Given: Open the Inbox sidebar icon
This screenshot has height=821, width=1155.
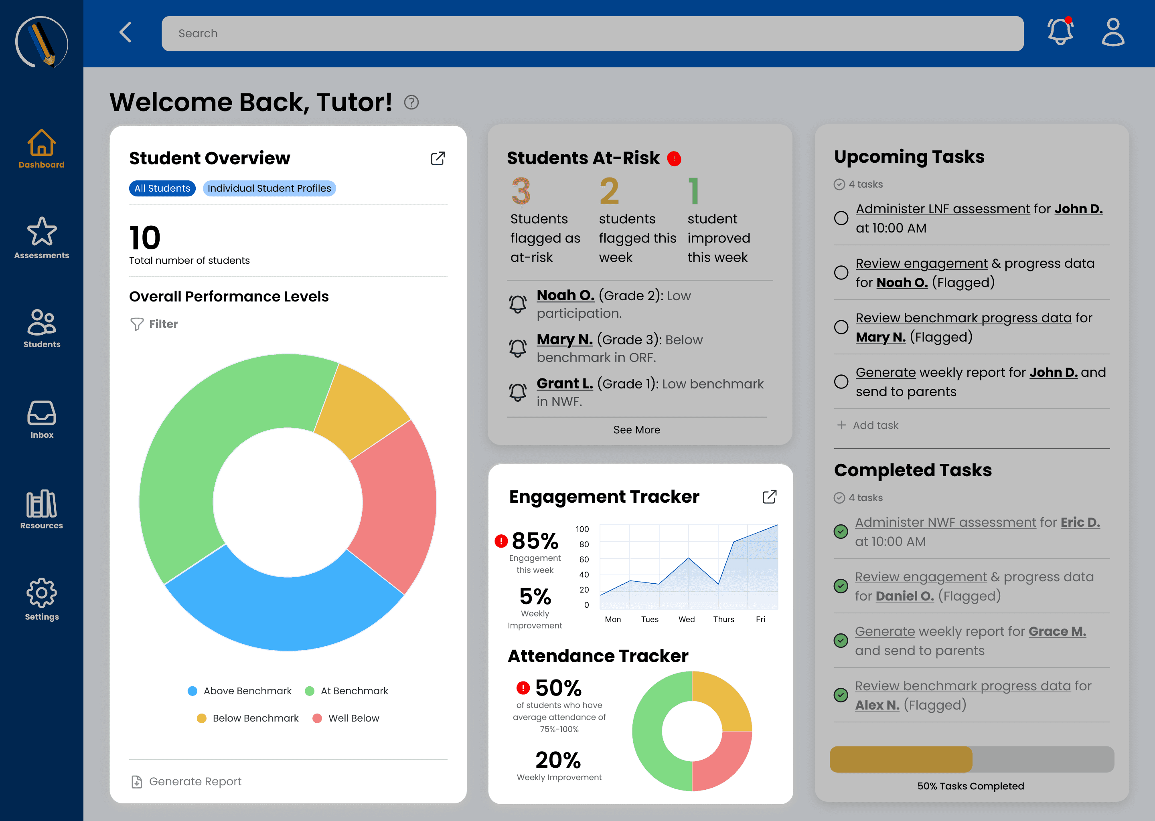Looking at the screenshot, I should [41, 420].
